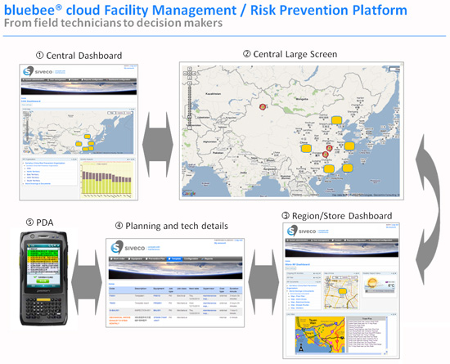450x364 pixels.
Task: Click Log out in Region/Store Dashboard
Action: tap(395, 225)
